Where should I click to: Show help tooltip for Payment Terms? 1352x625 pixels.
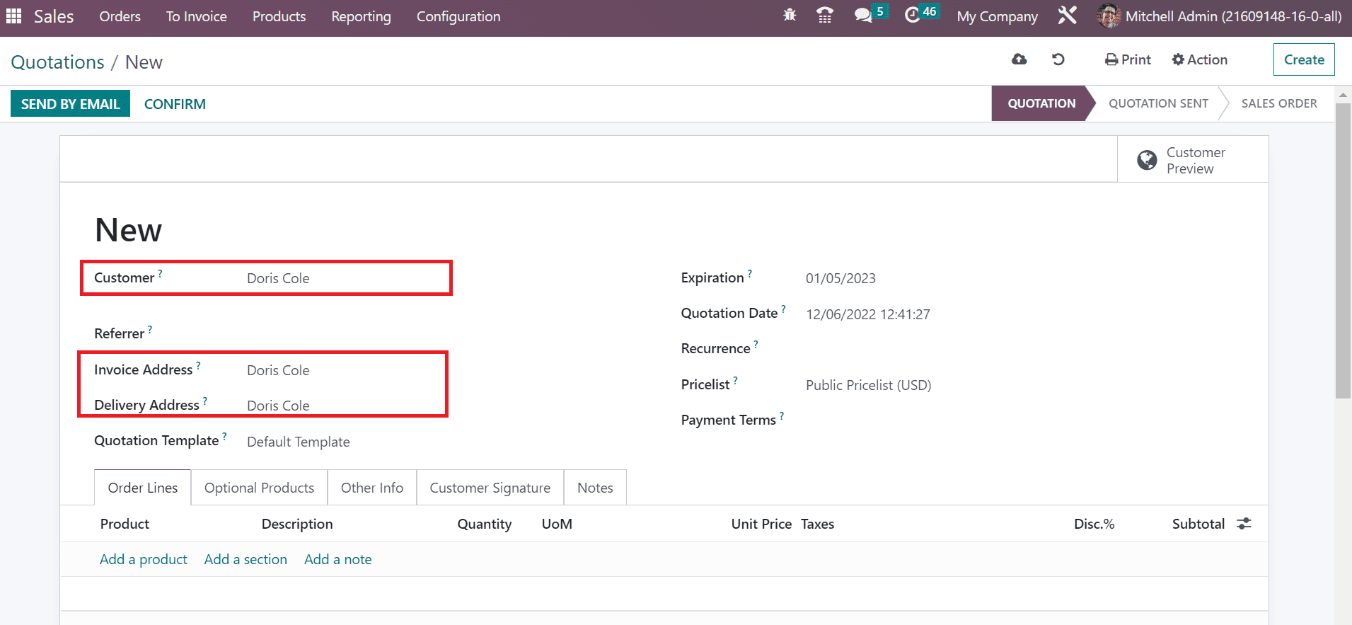coord(782,415)
